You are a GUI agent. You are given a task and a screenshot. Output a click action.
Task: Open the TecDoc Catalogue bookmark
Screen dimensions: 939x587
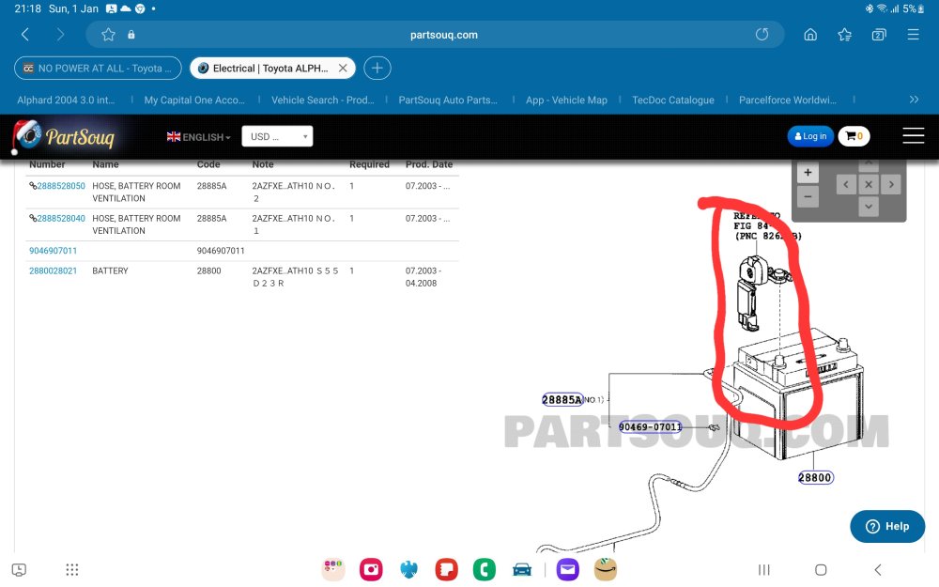(x=673, y=100)
